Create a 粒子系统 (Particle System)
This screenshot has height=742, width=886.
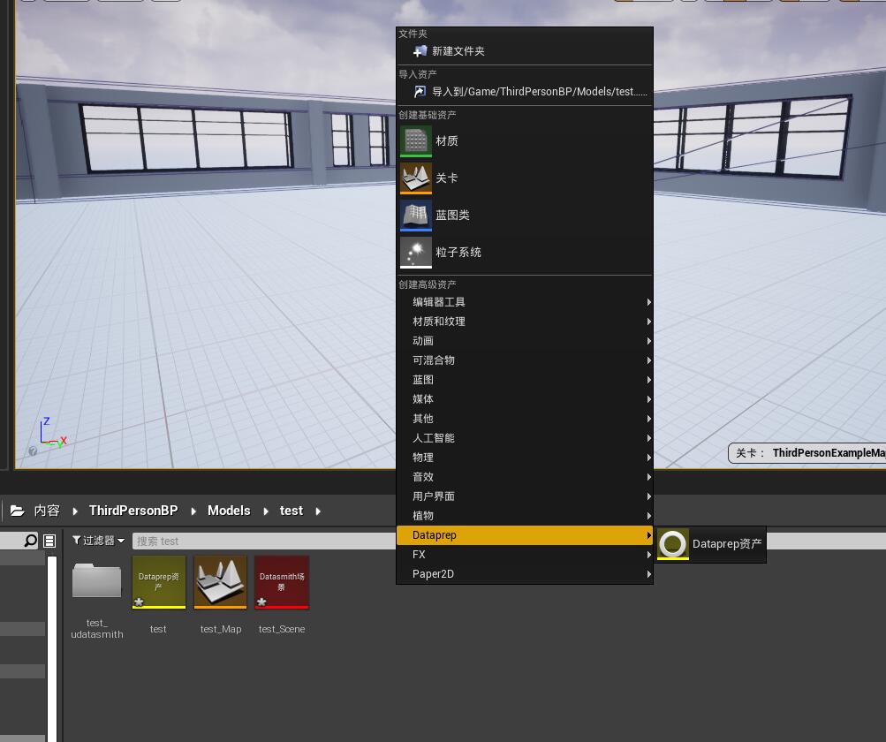tap(458, 252)
